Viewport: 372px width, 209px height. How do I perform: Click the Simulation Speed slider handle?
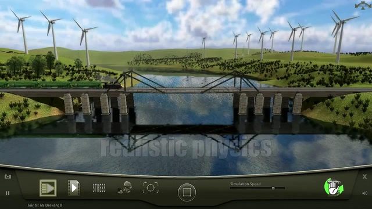coord(273,188)
